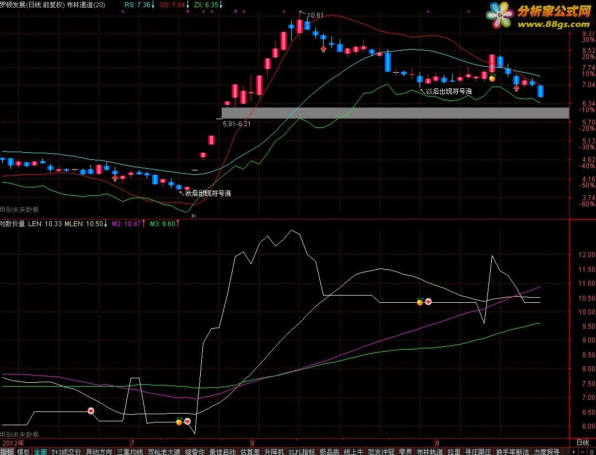Click the 对数价量 sub-panel indicator title
This screenshot has width=596, height=455.
(x=13, y=223)
